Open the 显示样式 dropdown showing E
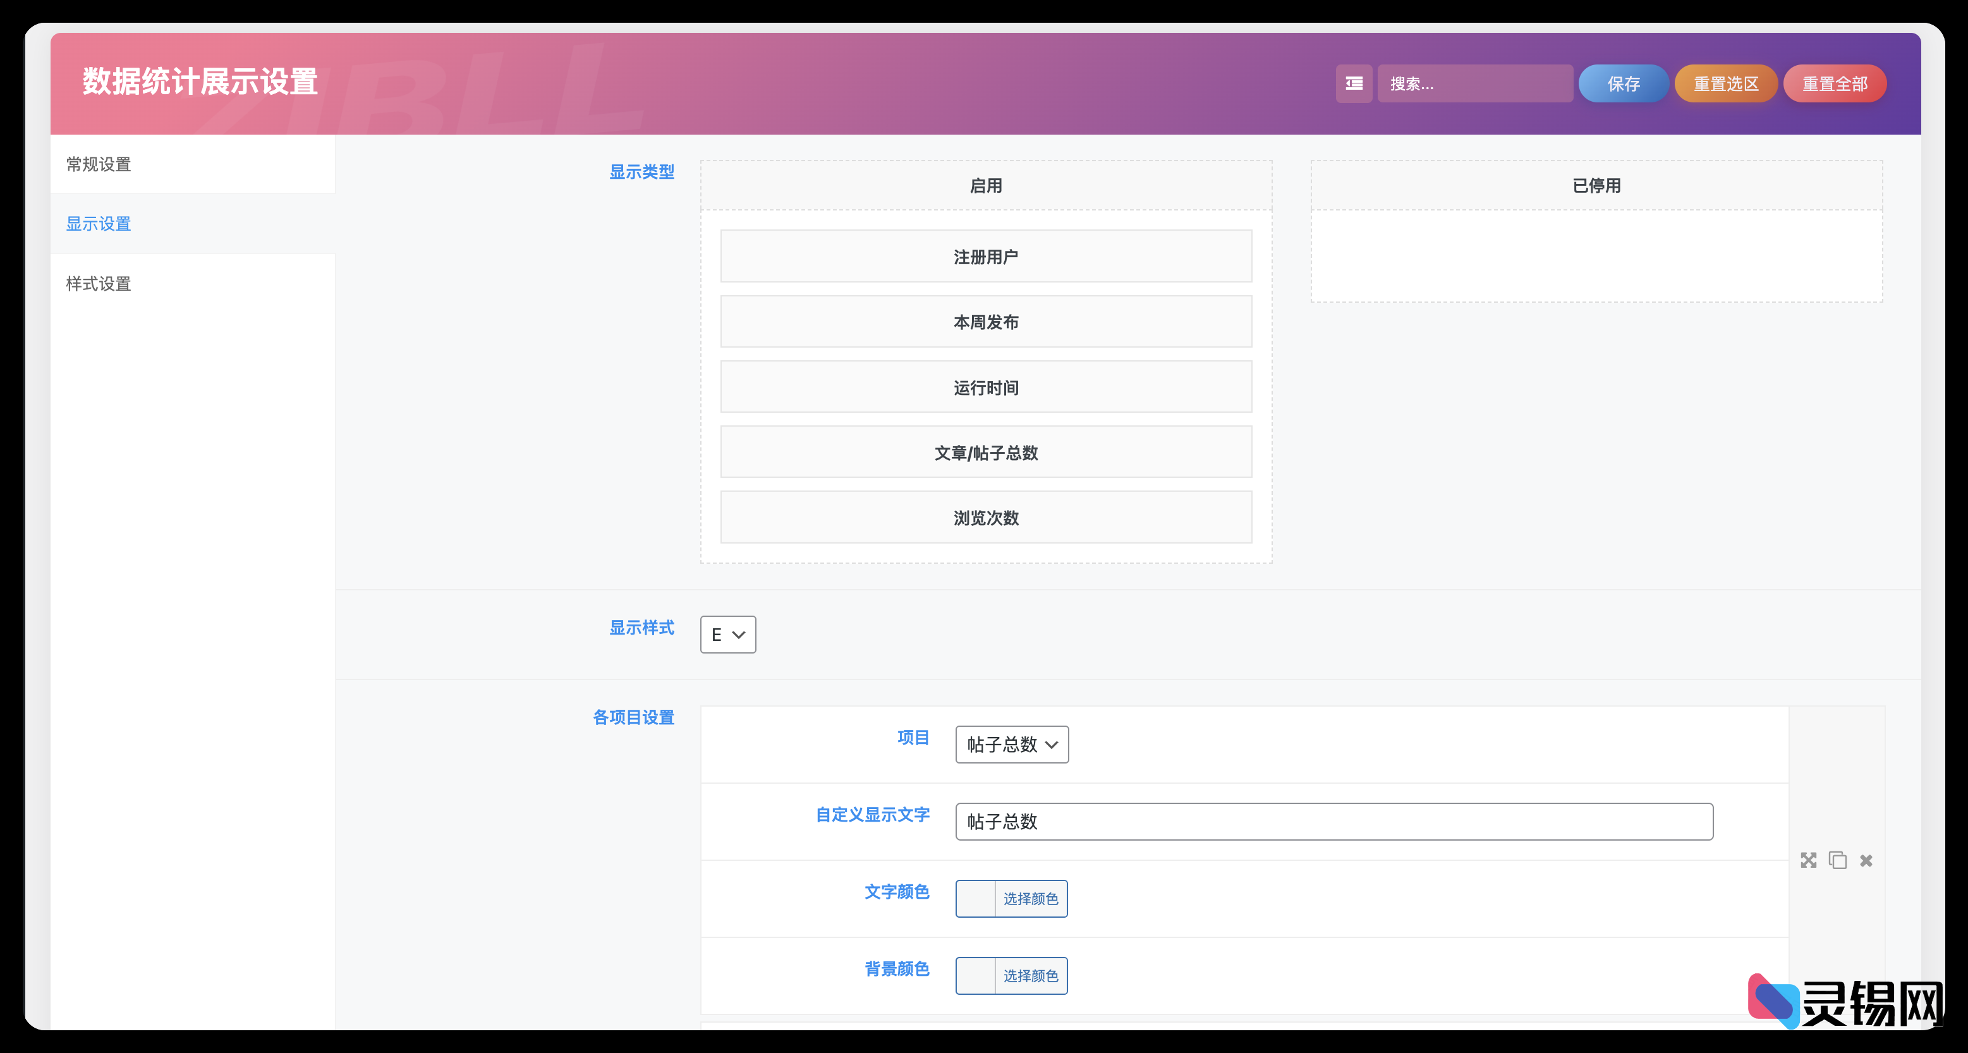Image resolution: width=1968 pixels, height=1053 pixels. pyautogui.click(x=727, y=634)
